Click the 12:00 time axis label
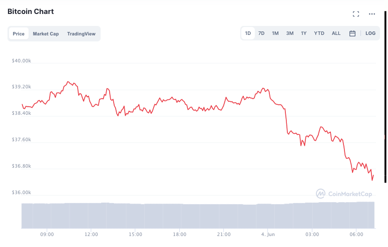This screenshot has width=388, height=247. [x=91, y=234]
